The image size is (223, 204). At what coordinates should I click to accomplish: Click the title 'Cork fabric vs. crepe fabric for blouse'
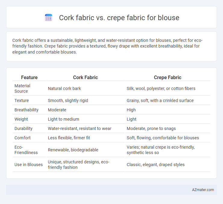coord(119,18)
